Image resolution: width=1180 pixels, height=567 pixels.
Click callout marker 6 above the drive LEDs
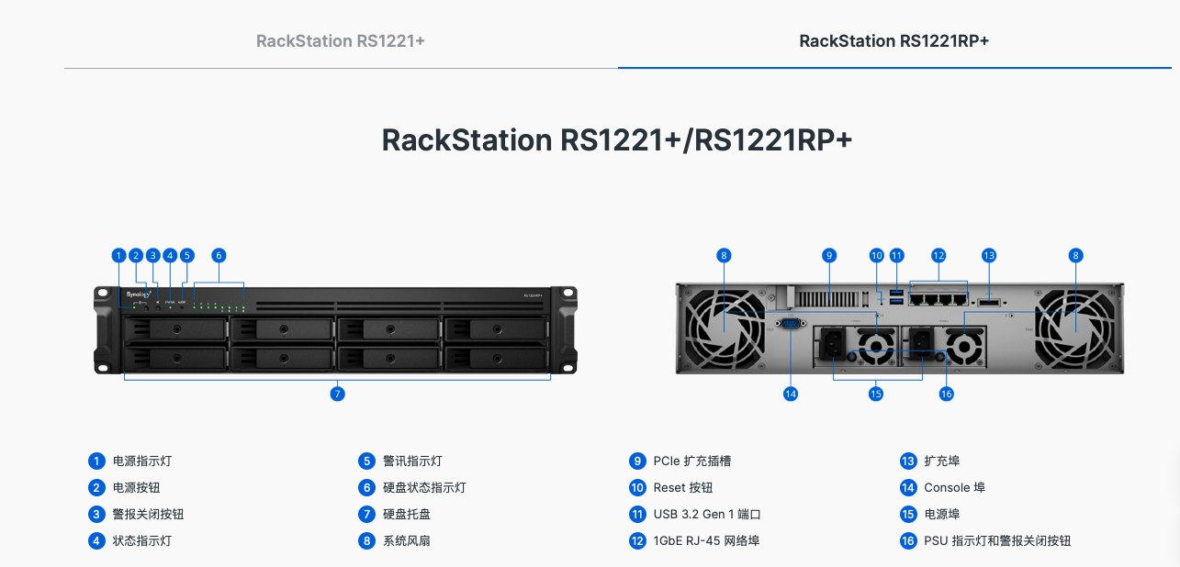[219, 255]
